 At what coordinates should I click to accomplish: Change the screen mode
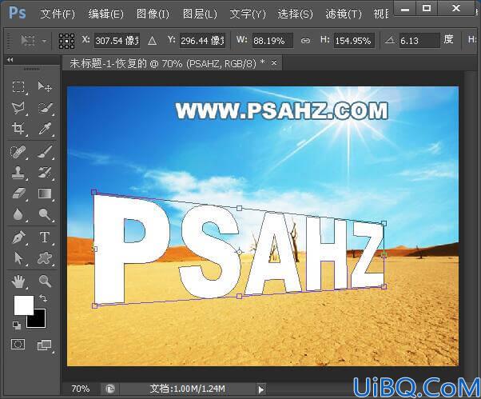[x=45, y=345]
